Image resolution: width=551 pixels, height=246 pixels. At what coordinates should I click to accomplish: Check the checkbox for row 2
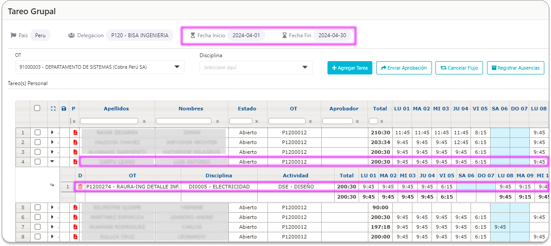[37, 142]
